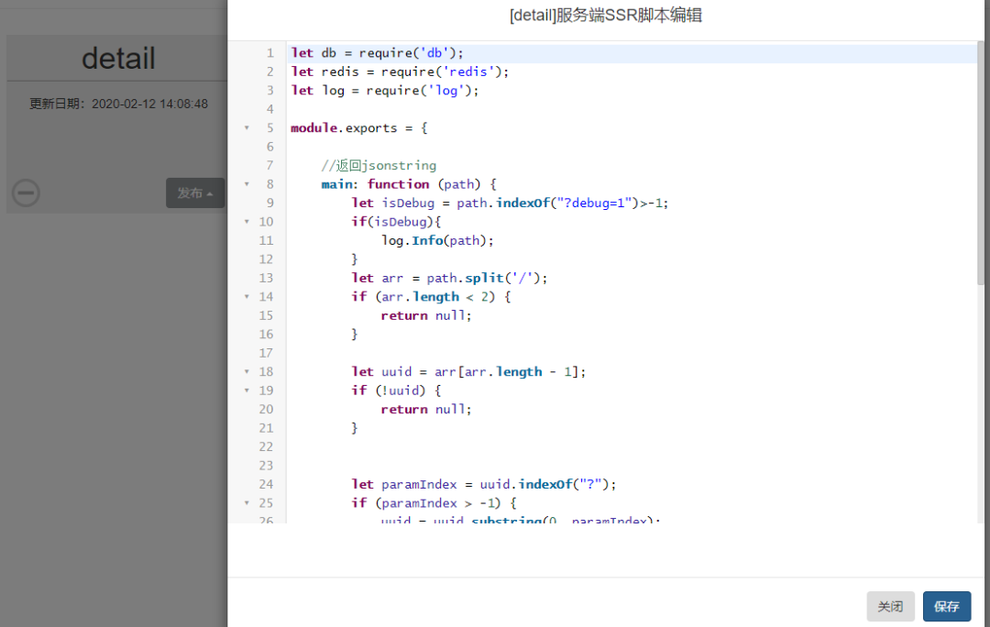Viewport: 990px width, 627px height.
Task: Click the update date '2020-02-12 14:08:48'
Action: pyautogui.click(x=149, y=104)
